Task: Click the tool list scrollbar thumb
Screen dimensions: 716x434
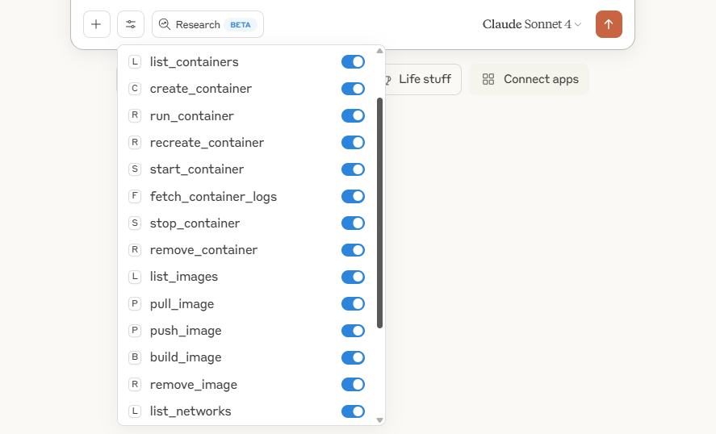Action: 379,213
